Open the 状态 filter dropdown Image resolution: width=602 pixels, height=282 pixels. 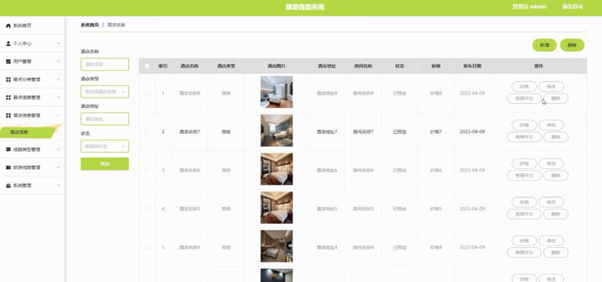pyautogui.click(x=105, y=146)
